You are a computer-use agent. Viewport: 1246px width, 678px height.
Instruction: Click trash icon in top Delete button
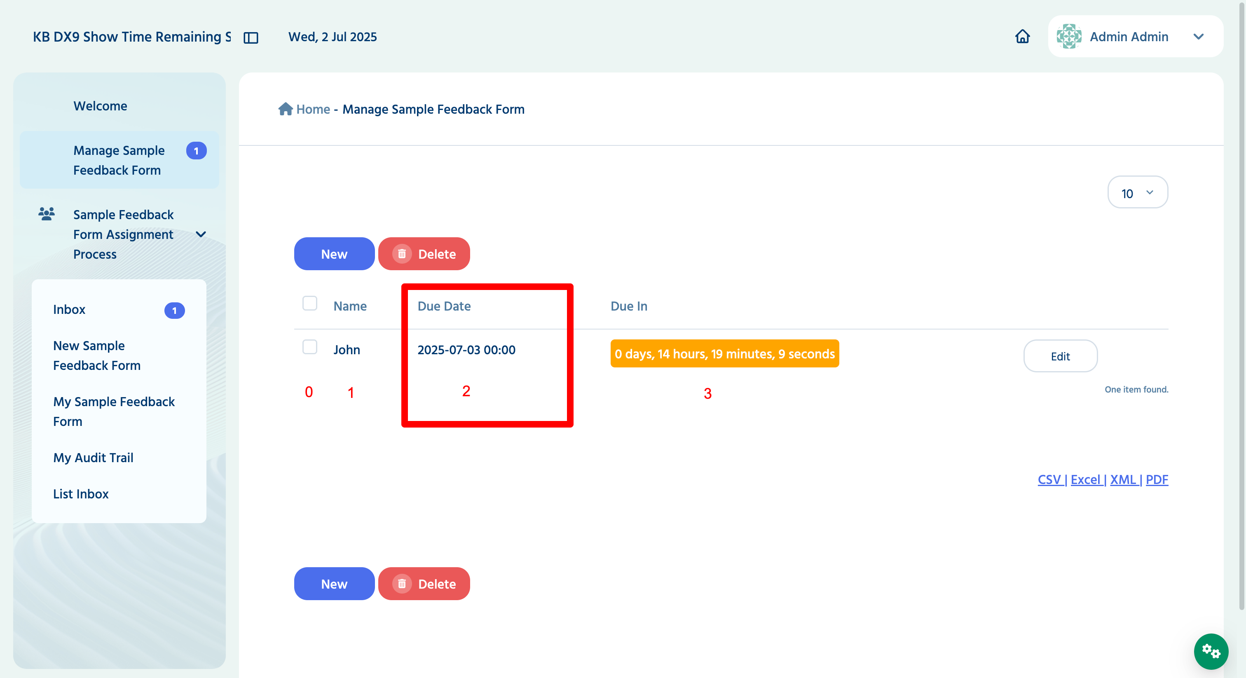(x=401, y=254)
